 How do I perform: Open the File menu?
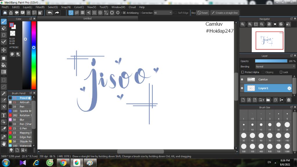tap(5, 7)
